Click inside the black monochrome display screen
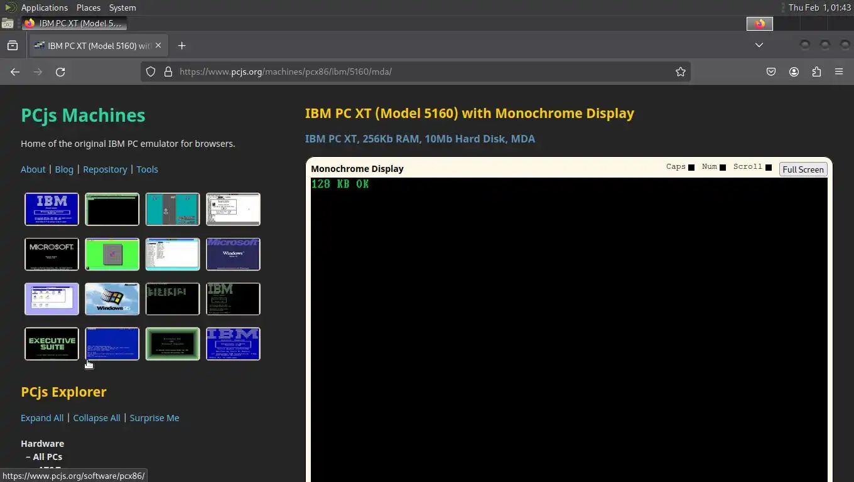The height and width of the screenshot is (482, 854). (569, 329)
